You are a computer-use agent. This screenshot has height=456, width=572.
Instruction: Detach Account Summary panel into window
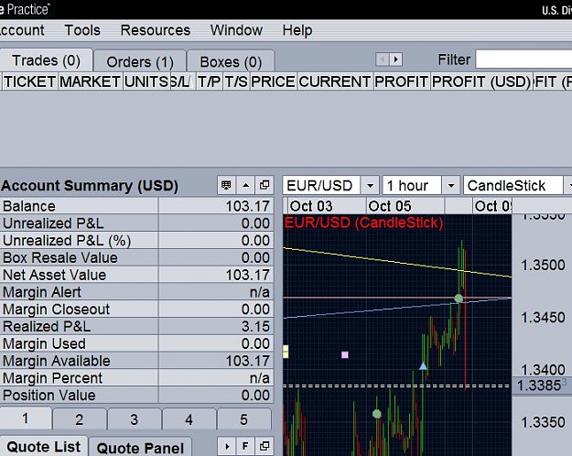pos(264,185)
